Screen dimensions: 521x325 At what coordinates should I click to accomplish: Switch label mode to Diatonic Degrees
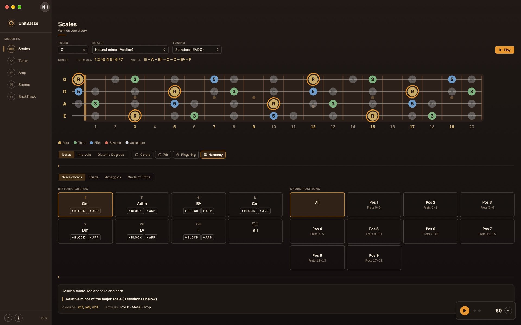(111, 155)
